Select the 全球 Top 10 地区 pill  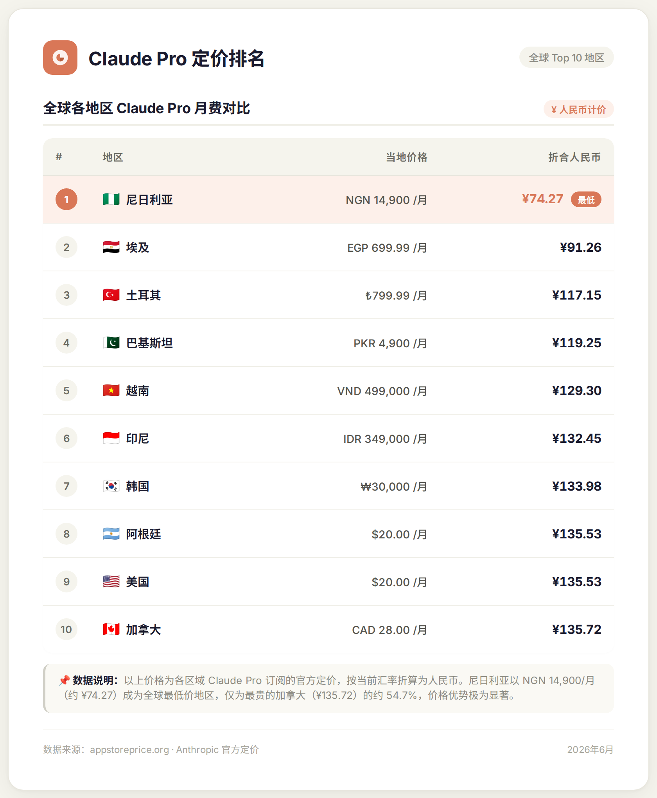coord(566,58)
